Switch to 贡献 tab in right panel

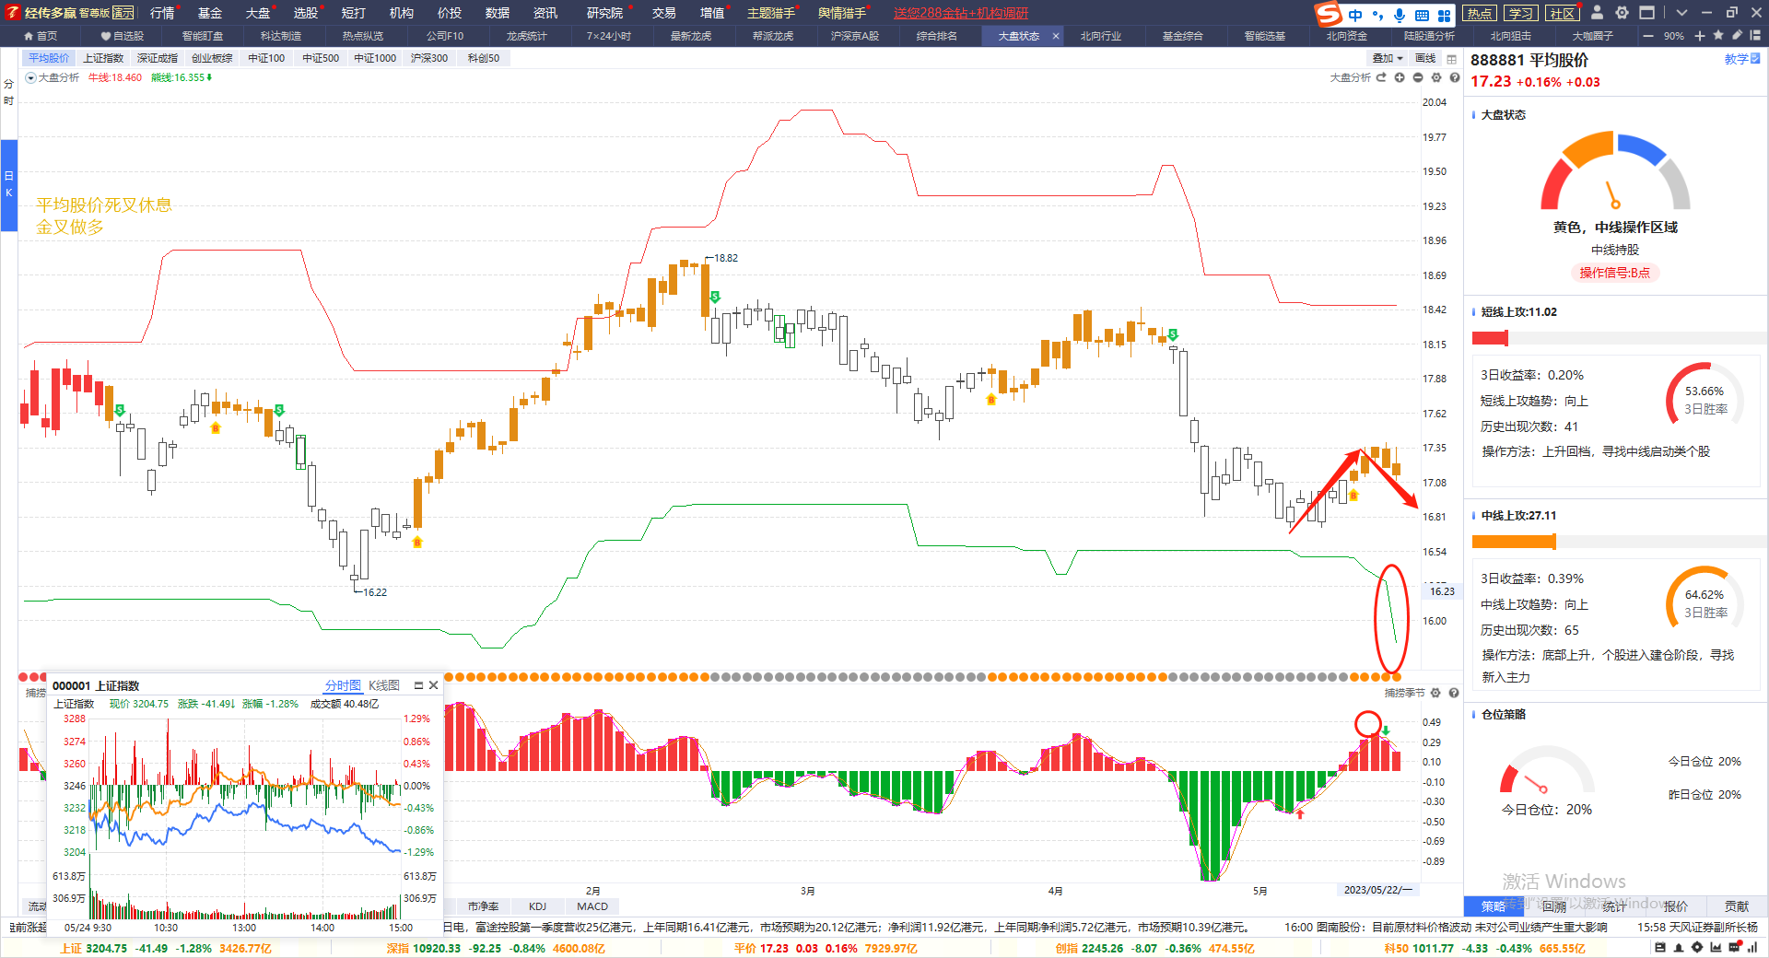coord(1737,906)
